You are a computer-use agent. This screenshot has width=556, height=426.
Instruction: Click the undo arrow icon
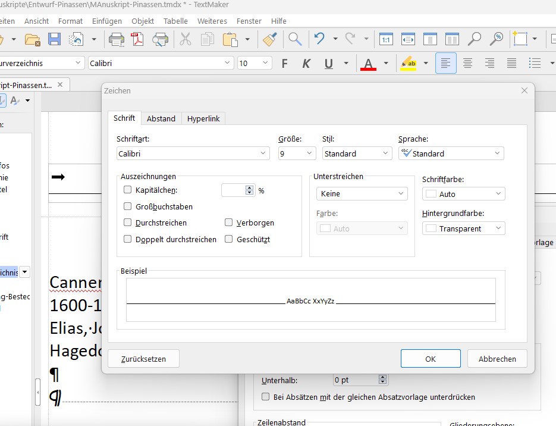tap(320, 39)
